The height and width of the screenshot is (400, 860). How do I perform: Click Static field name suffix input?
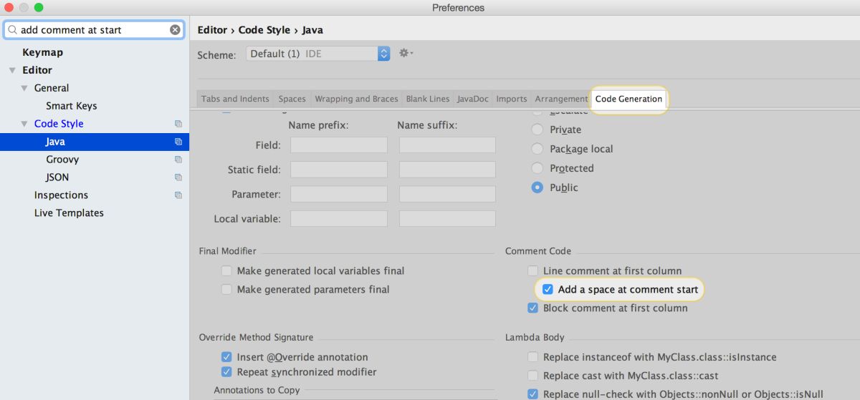pyautogui.click(x=447, y=170)
